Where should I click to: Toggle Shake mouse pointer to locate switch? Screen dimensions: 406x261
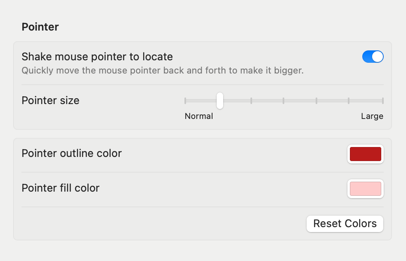pos(373,57)
